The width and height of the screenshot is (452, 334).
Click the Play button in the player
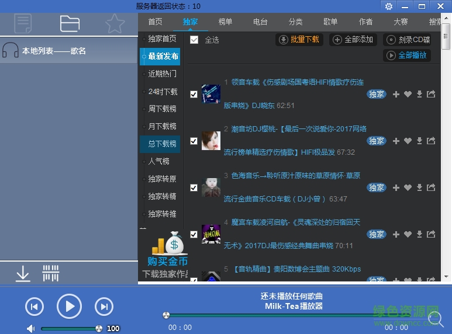point(69,306)
